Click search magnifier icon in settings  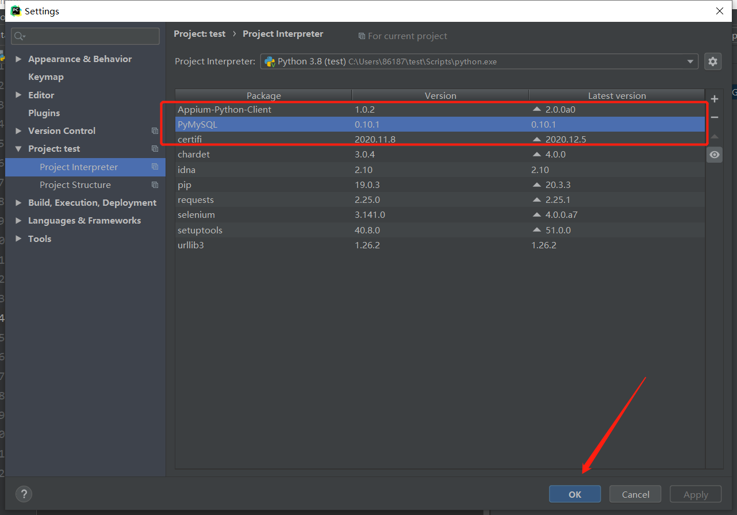(x=20, y=36)
